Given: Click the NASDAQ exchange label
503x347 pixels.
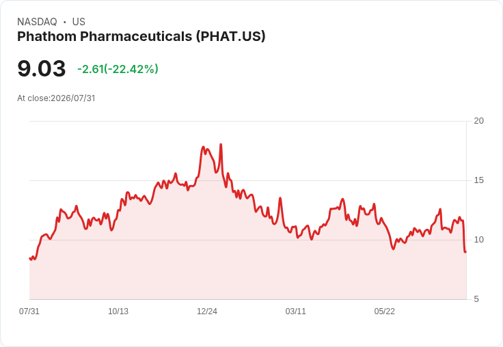Looking at the screenshot, I should point(37,22).
